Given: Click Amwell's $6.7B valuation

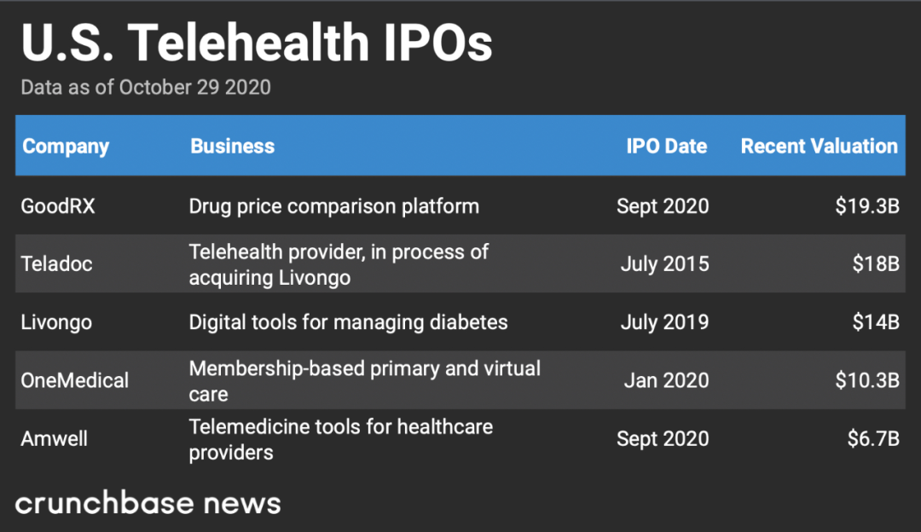Looking at the screenshot, I should tap(872, 439).
